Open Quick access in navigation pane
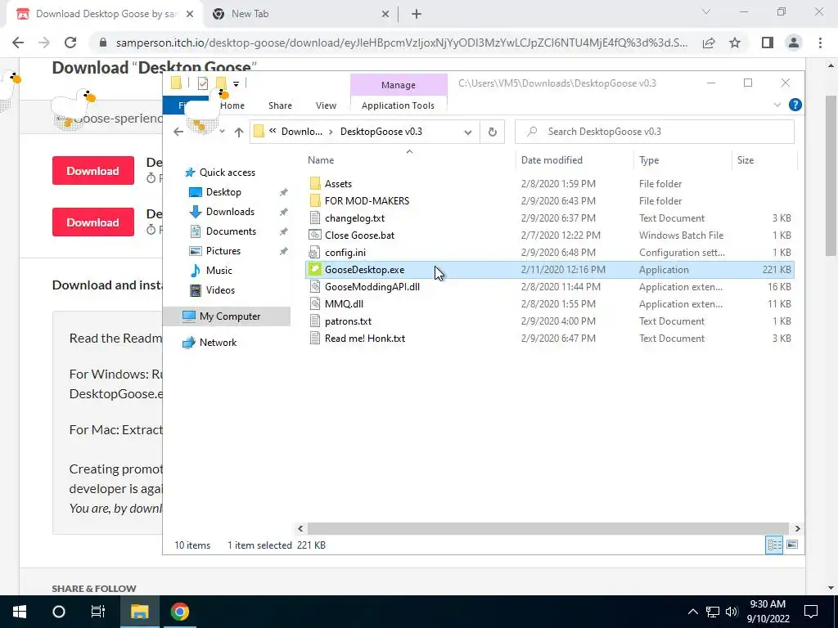Screen dimensions: 838x628 pos(228,173)
